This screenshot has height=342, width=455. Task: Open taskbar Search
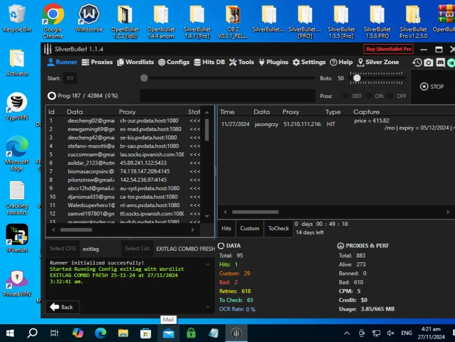(x=32, y=333)
